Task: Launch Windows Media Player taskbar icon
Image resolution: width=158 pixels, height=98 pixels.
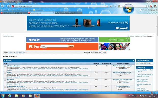Action: [23, 96]
